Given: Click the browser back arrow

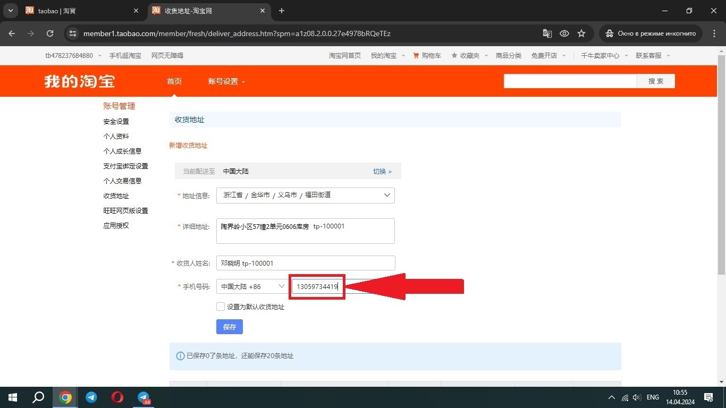Looking at the screenshot, I should point(12,33).
